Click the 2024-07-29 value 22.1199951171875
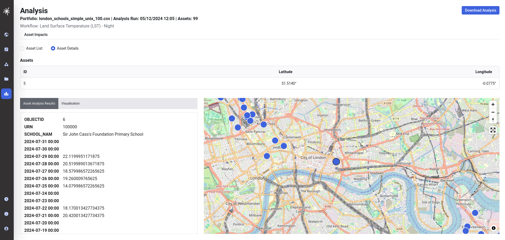505x240 pixels. point(81,156)
